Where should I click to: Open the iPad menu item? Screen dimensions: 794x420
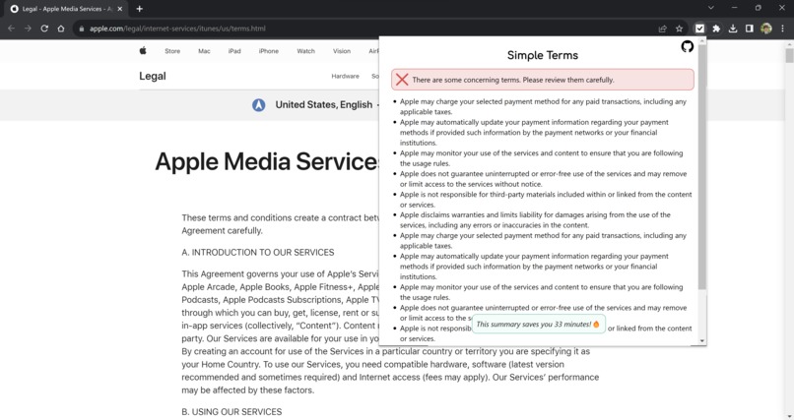[x=234, y=51]
